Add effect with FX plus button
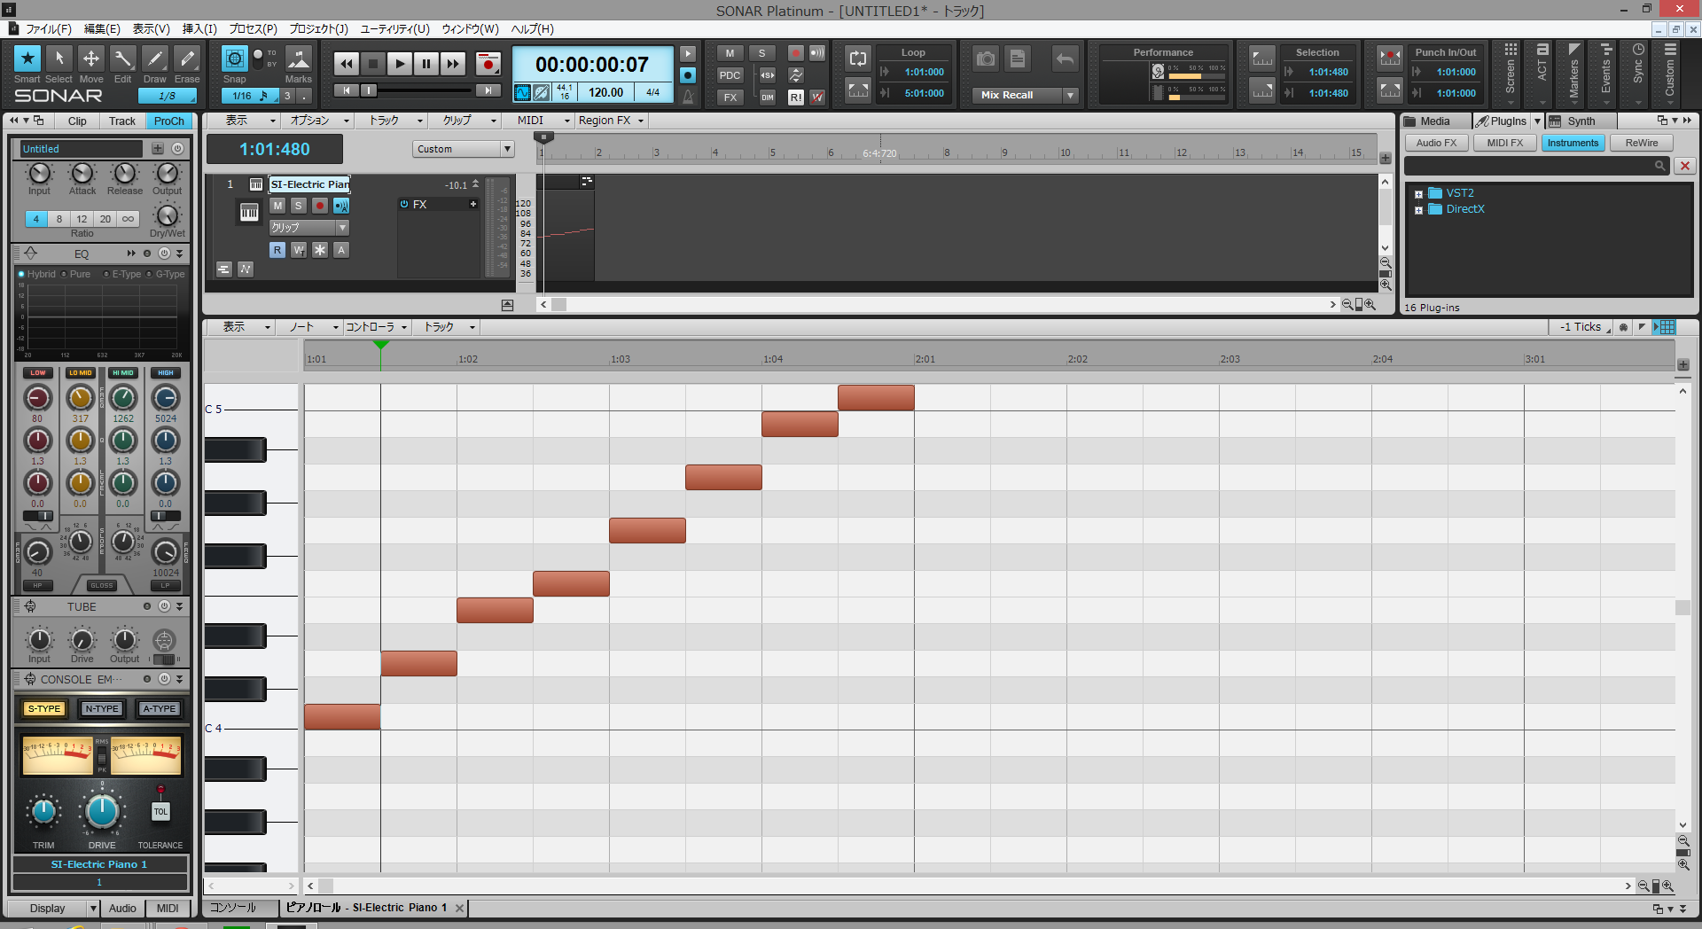 pos(473,204)
